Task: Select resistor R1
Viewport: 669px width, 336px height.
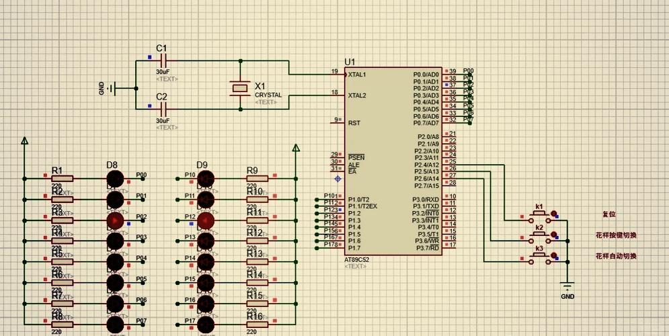Action: tap(63, 179)
